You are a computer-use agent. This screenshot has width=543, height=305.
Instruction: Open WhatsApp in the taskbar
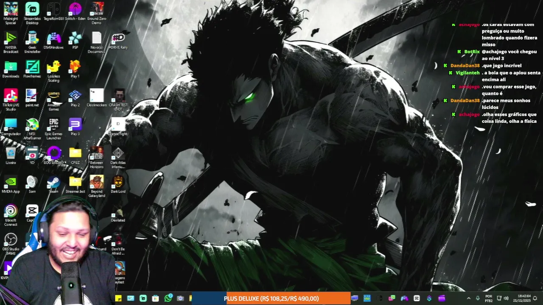168,298
